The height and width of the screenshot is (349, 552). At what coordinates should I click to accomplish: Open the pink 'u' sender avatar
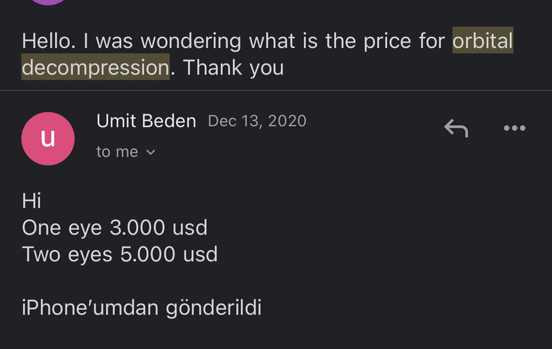click(48, 139)
